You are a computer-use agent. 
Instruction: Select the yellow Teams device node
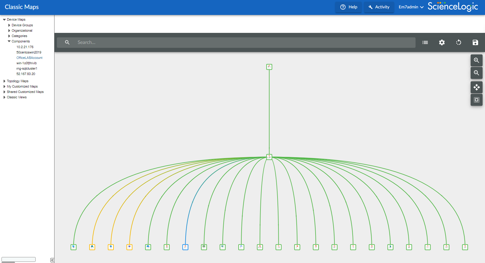point(129,247)
